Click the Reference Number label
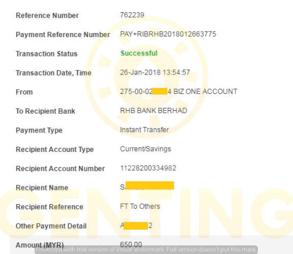 pos(47,15)
